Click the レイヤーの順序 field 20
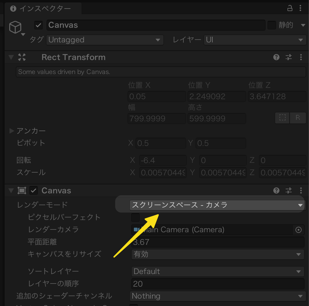 click(x=218, y=284)
